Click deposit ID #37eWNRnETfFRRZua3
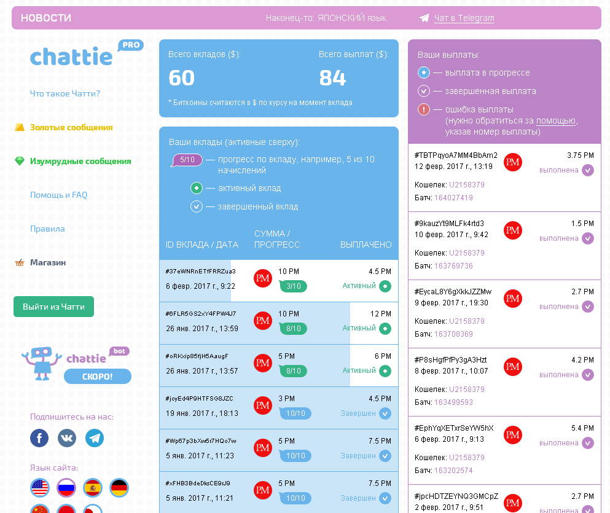Screen dimensions: 610x513 pos(200,271)
